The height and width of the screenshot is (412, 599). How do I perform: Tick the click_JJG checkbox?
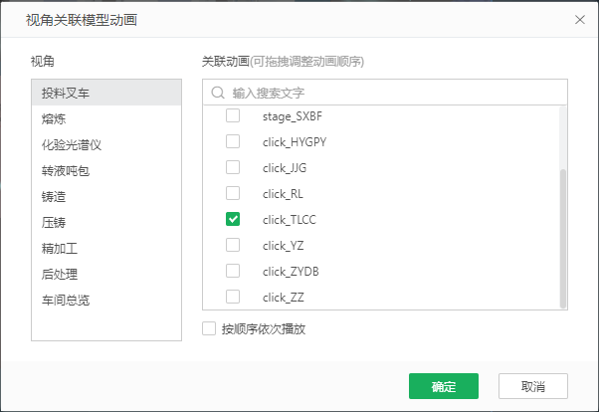tap(233, 167)
